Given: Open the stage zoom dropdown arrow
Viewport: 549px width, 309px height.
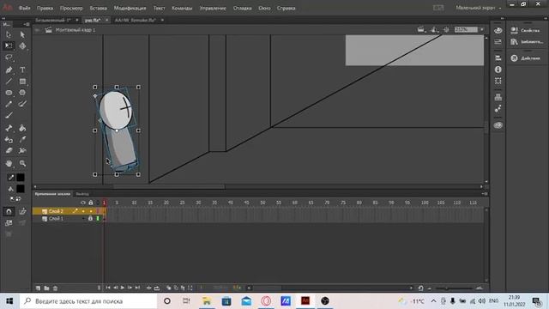Looking at the screenshot, I should [482, 30].
